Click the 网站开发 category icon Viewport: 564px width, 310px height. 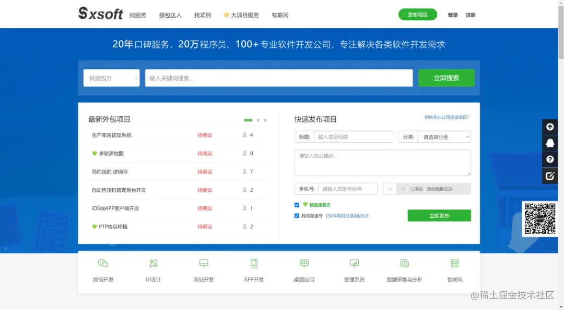pos(204,263)
